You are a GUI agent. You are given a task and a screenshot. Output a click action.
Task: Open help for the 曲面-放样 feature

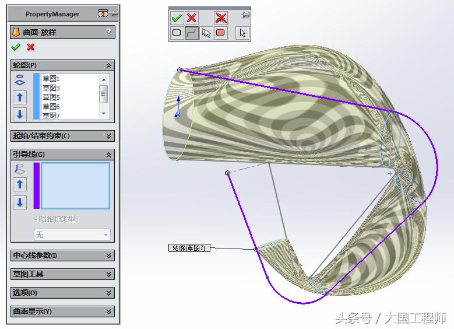108,32
